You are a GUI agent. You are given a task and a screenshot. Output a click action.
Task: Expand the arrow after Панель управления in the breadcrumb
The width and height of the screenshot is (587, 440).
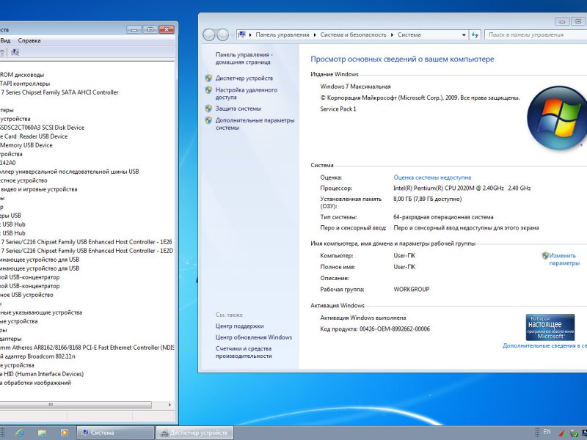click(x=315, y=34)
